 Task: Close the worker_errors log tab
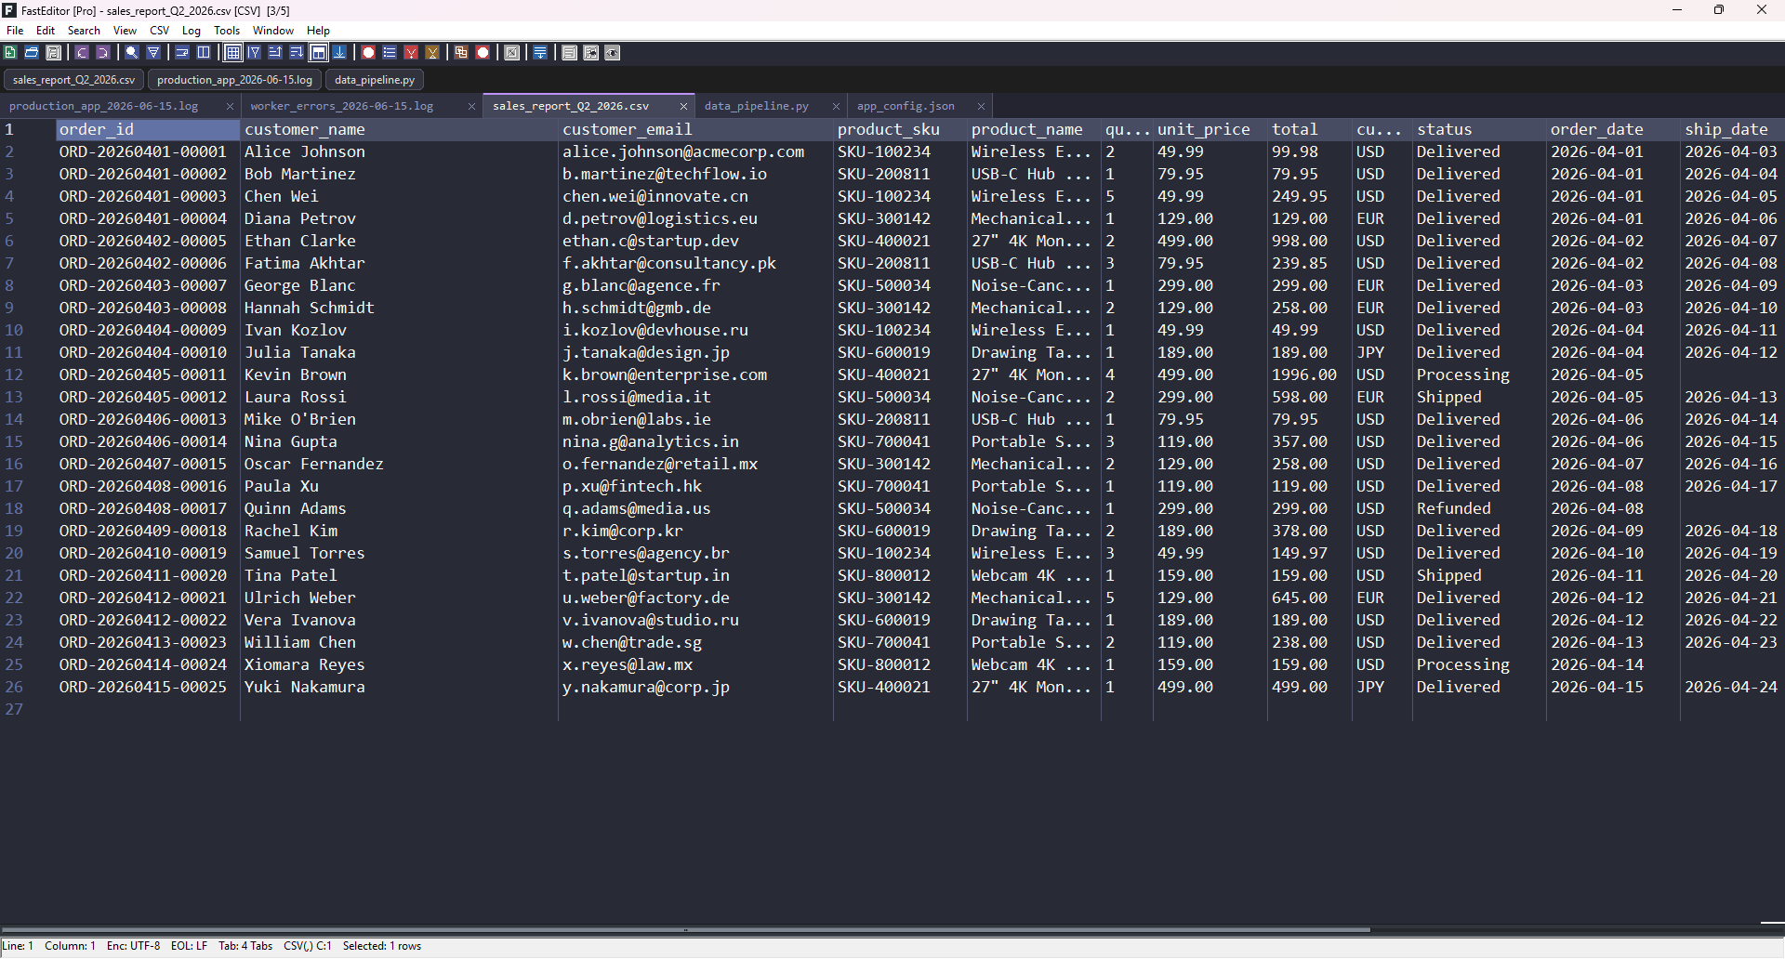tap(471, 106)
